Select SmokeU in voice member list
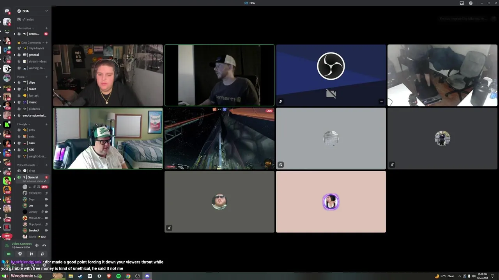Image resolution: width=499 pixels, height=280 pixels. click(x=35, y=231)
